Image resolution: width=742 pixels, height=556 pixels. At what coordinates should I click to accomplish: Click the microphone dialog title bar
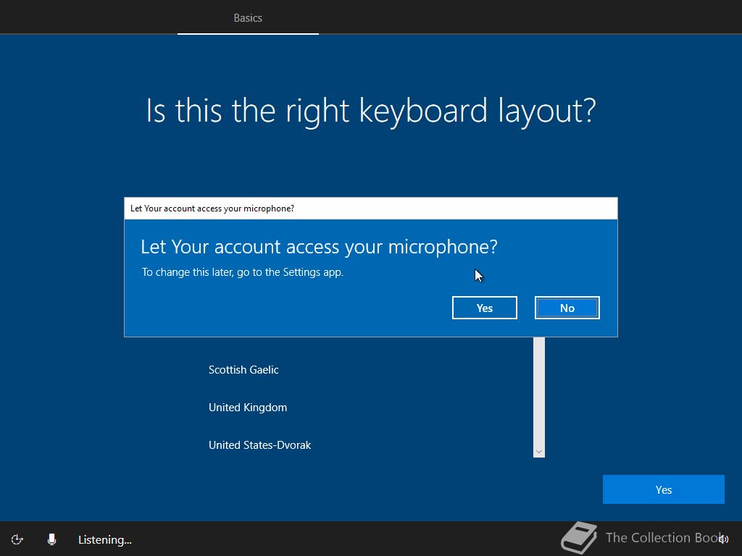(x=371, y=208)
